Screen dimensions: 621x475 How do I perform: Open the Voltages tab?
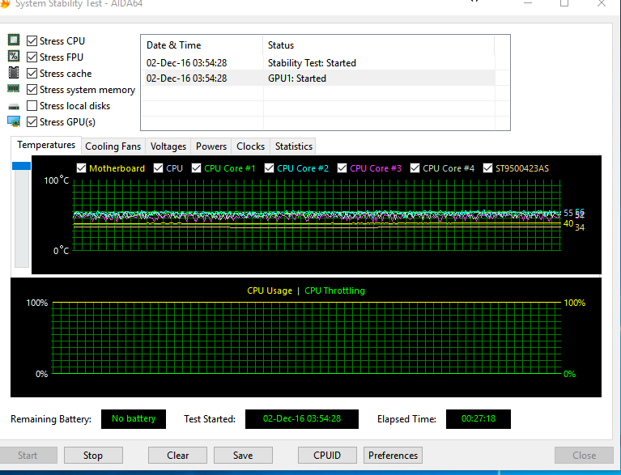168,146
